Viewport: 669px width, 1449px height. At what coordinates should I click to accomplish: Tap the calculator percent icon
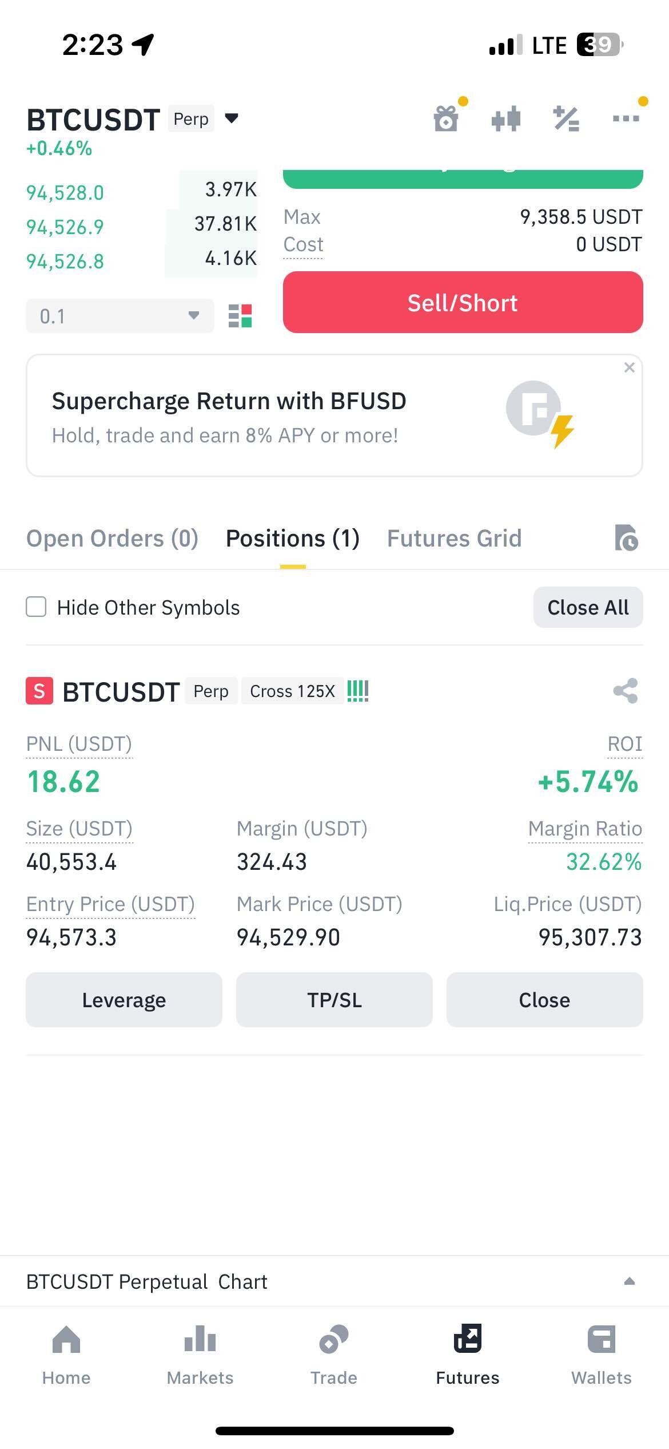pyautogui.click(x=566, y=119)
